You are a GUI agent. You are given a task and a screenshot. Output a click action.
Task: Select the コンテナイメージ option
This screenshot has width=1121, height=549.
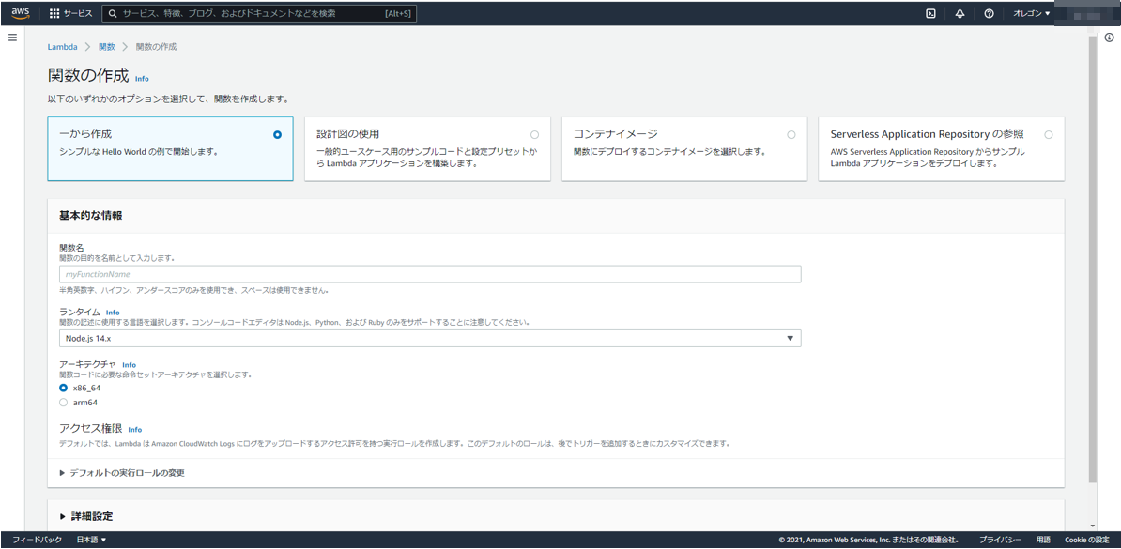coord(792,134)
